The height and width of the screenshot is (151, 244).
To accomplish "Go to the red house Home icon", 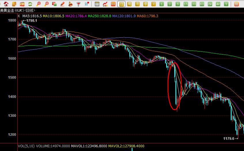I will point(6,4).
